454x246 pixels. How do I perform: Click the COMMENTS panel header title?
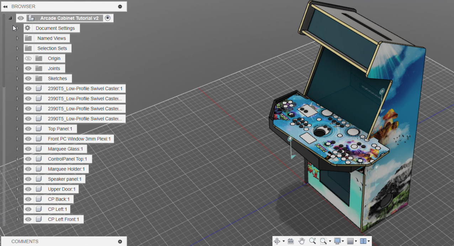(x=25, y=241)
